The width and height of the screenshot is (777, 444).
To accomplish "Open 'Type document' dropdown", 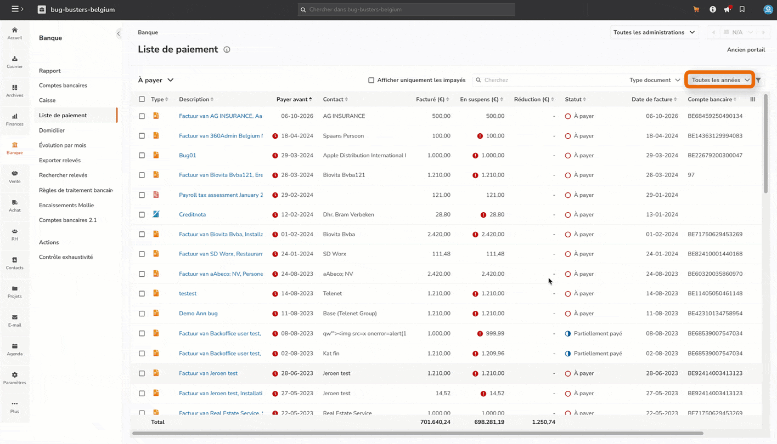I will coord(654,80).
